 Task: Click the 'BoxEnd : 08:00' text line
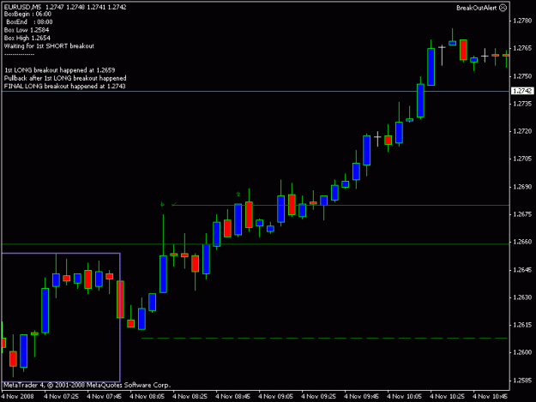coord(29,22)
